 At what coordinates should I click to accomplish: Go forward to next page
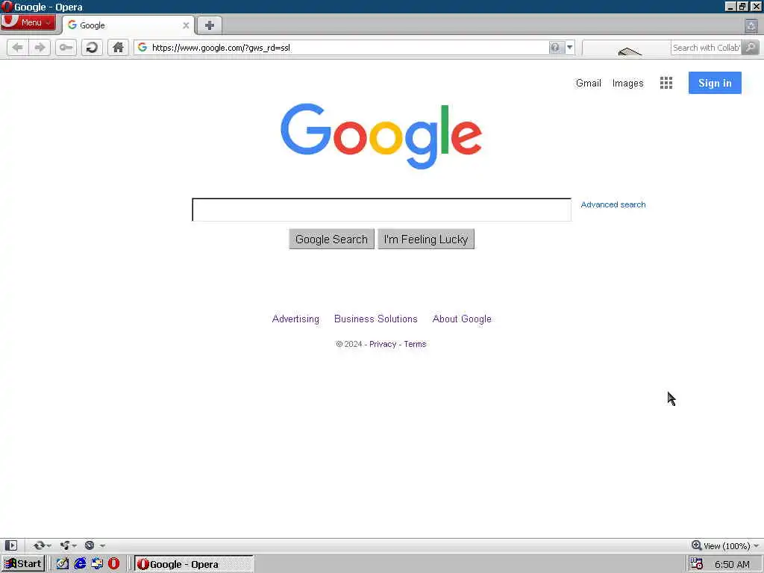[x=40, y=47]
